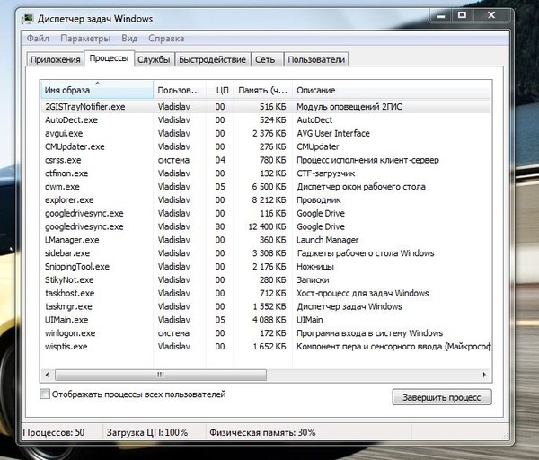Select the csrss.exe process
Screen dimensions: 539x460
(266, 160)
